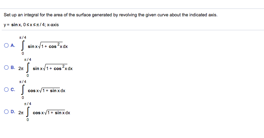Click option D's cos x integrand expression
Screen dimensions: 264x138
51,113
